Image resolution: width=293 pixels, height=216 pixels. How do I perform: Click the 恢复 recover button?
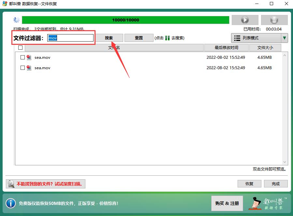249,184
